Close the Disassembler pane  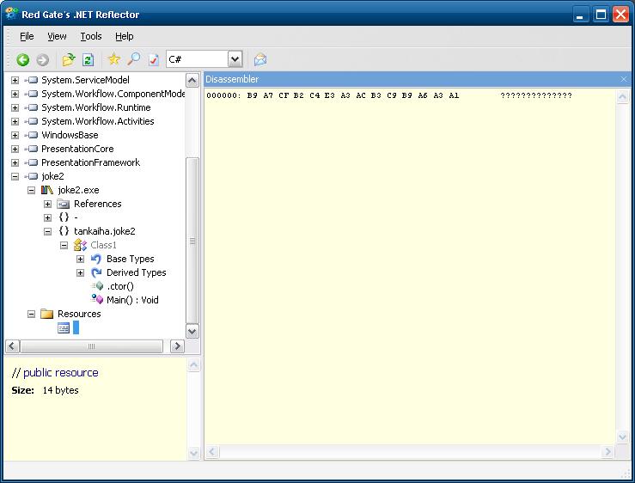624,79
